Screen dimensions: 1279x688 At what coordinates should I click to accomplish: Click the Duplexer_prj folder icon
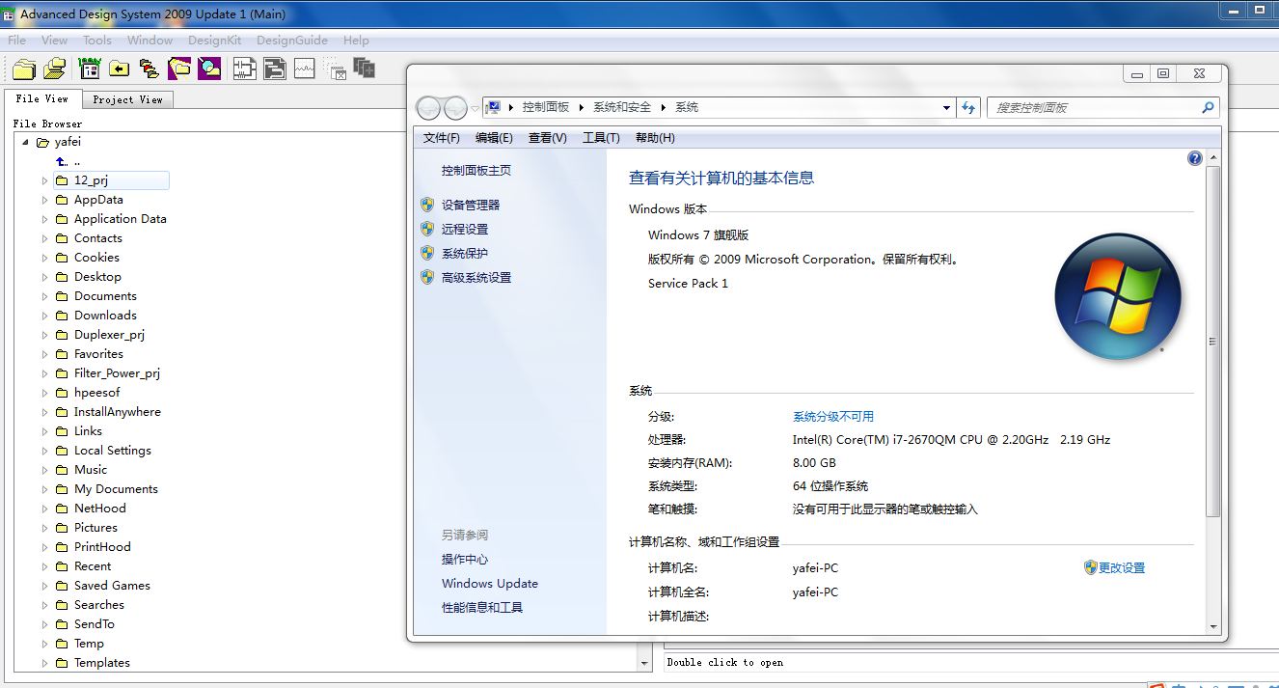[62, 335]
